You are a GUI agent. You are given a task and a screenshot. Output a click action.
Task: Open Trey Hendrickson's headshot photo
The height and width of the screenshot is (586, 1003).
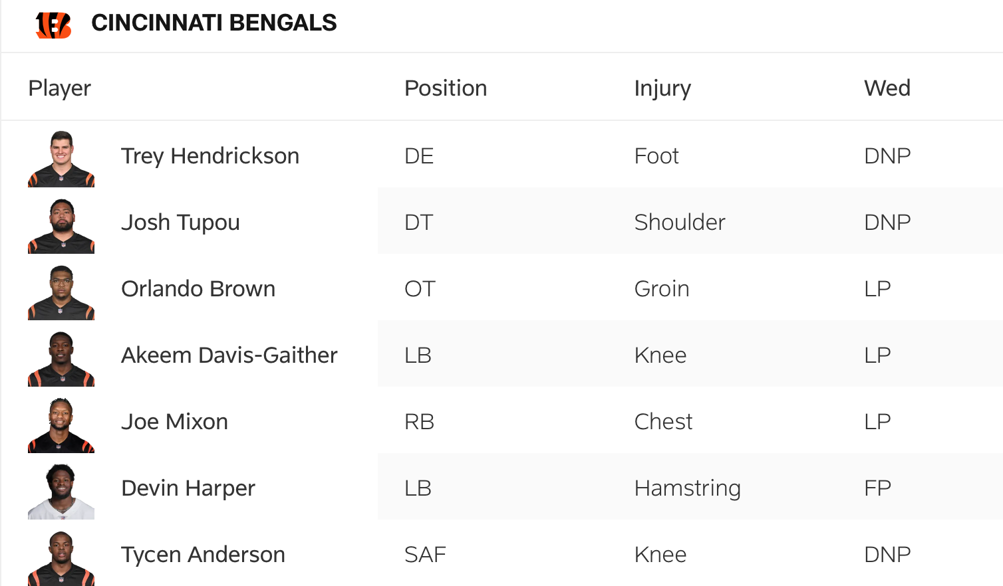(x=61, y=159)
